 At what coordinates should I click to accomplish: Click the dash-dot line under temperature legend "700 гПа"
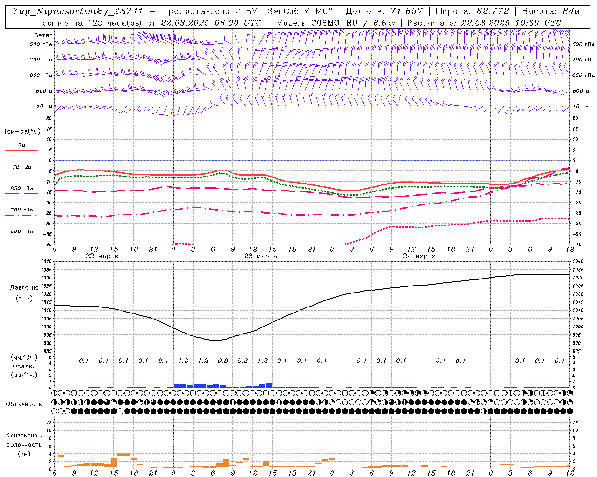tap(21, 215)
